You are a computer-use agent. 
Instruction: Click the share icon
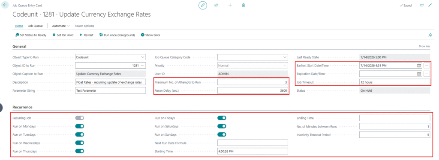point(216,5)
